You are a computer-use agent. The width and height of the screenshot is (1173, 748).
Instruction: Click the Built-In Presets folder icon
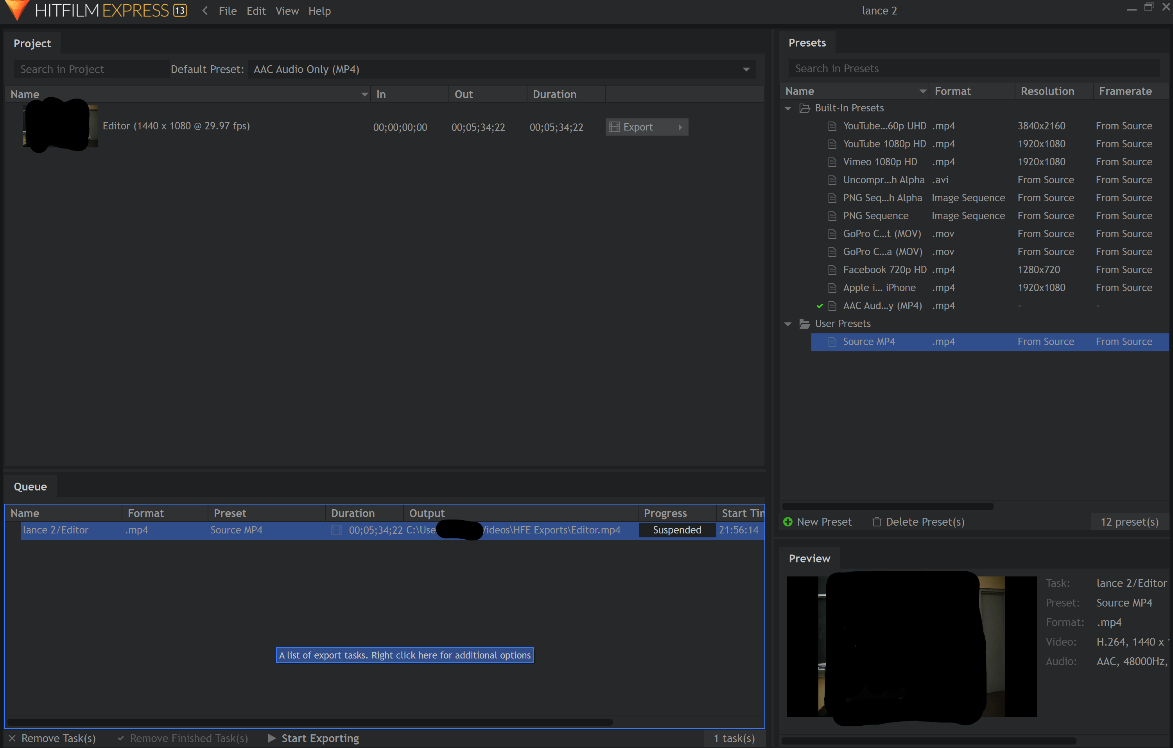804,108
